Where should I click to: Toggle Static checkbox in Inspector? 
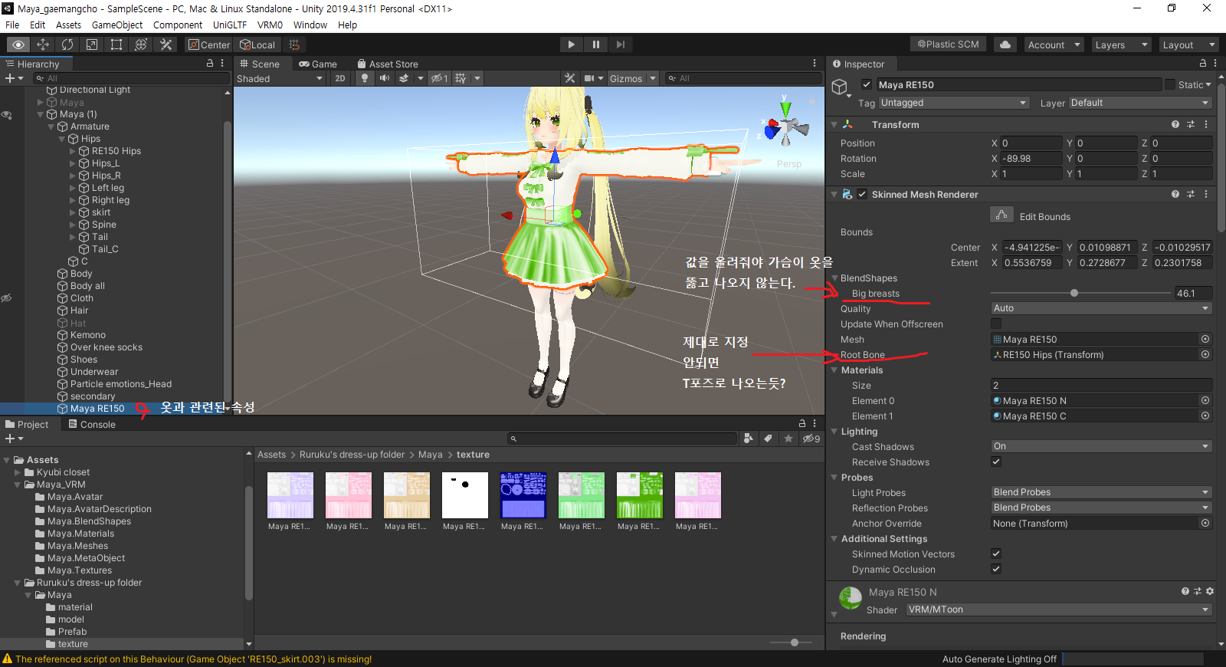click(1170, 84)
